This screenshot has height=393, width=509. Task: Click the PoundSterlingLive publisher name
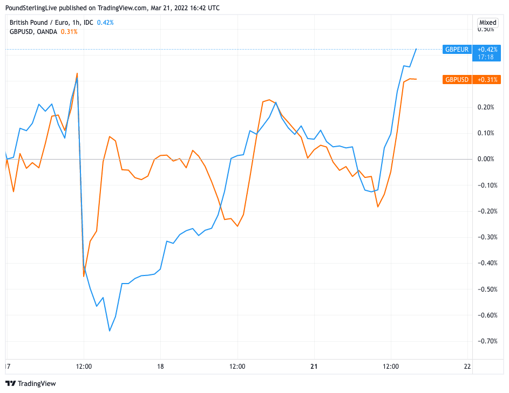click(34, 8)
